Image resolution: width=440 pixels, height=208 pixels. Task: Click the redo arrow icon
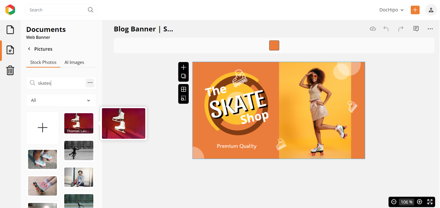coord(401,29)
